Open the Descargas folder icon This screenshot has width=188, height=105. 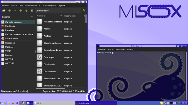pyautogui.click(x=39, y=57)
